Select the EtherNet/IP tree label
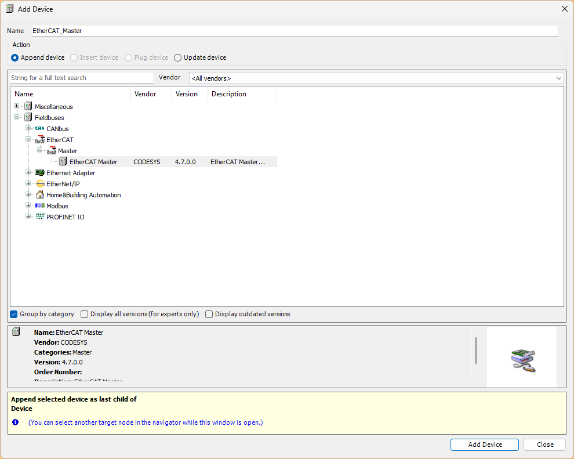Screen dimensions: 574x459 click(63, 184)
